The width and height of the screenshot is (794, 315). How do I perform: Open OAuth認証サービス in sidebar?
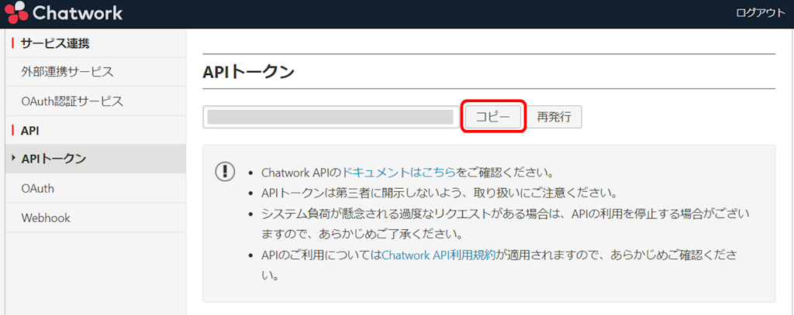[x=95, y=101]
